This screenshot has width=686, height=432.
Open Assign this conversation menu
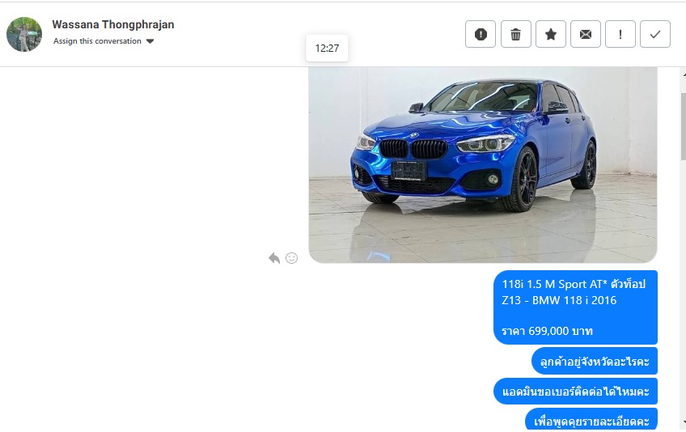click(104, 41)
